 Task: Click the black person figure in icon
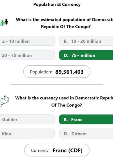click(7, 22)
